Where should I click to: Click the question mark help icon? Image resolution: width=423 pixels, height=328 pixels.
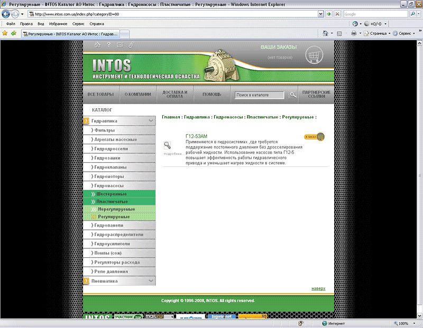click(108, 45)
